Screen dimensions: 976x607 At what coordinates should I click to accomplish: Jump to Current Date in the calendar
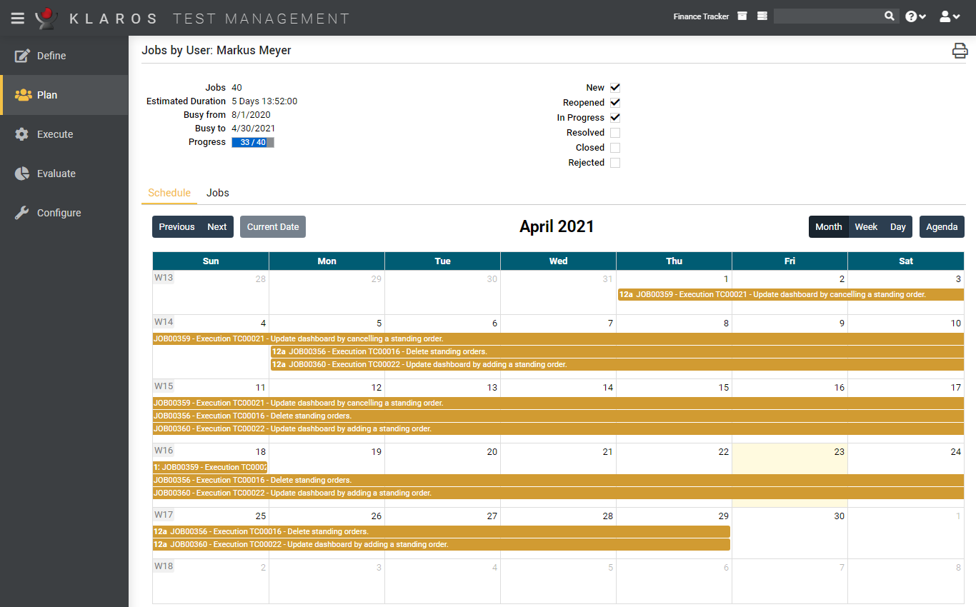[272, 226]
